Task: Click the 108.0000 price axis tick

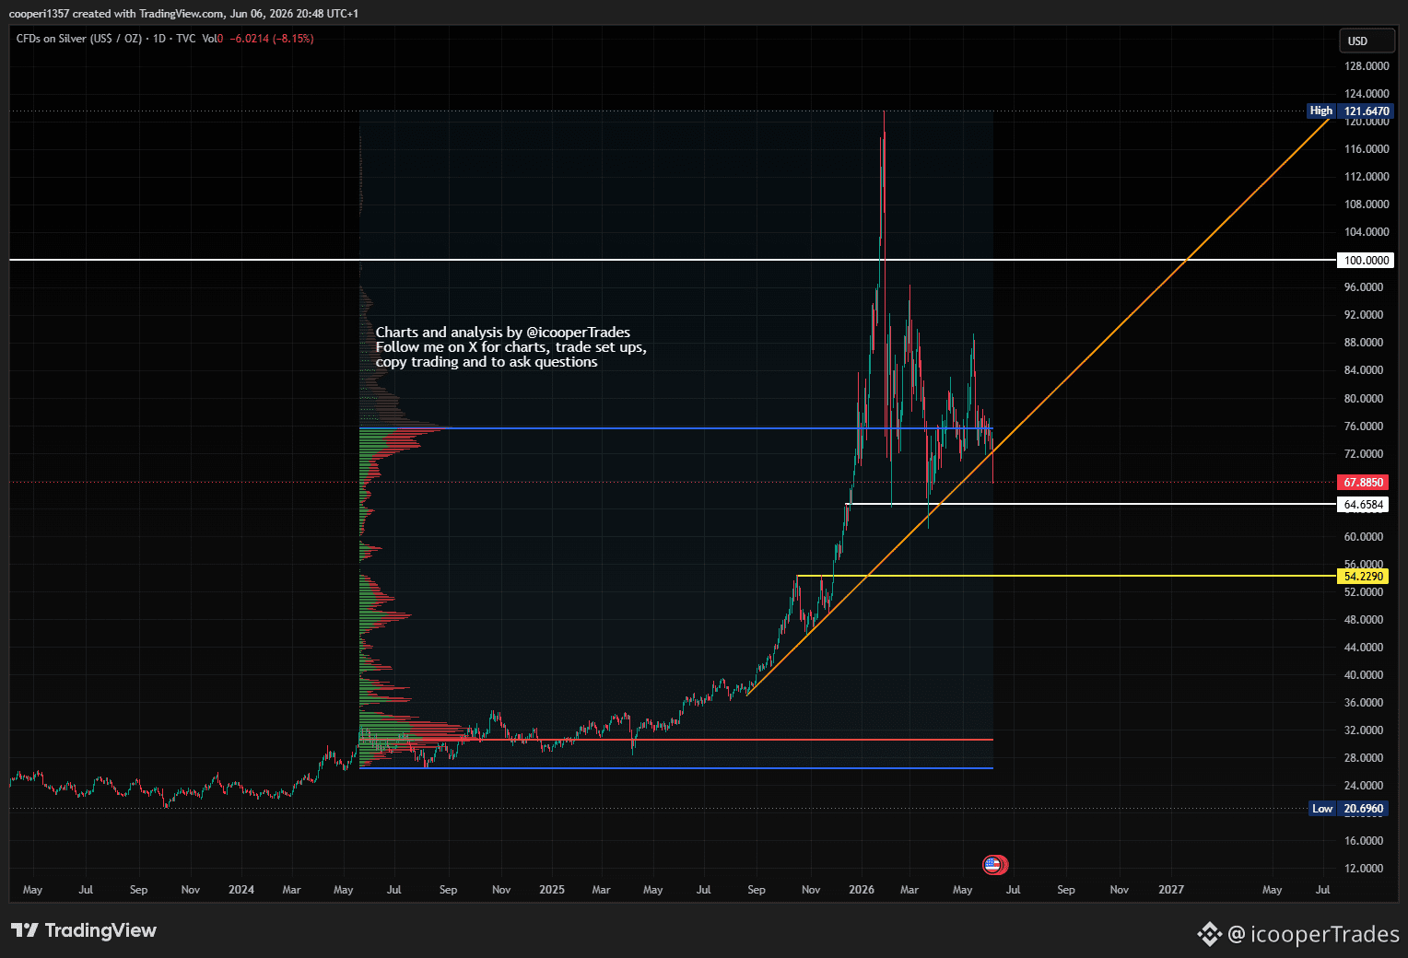Action: [x=1367, y=204]
